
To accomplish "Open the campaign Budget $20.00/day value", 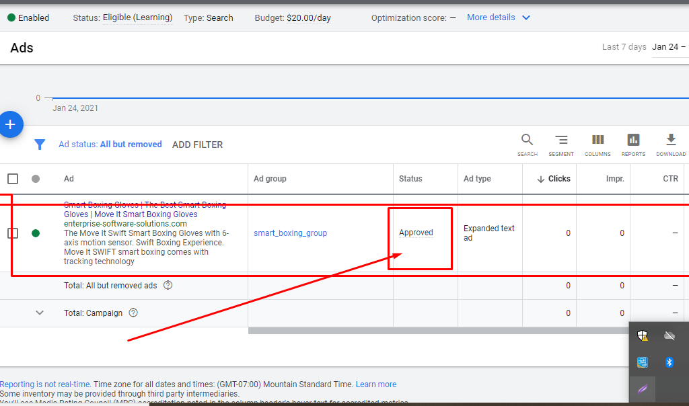I will (x=308, y=18).
